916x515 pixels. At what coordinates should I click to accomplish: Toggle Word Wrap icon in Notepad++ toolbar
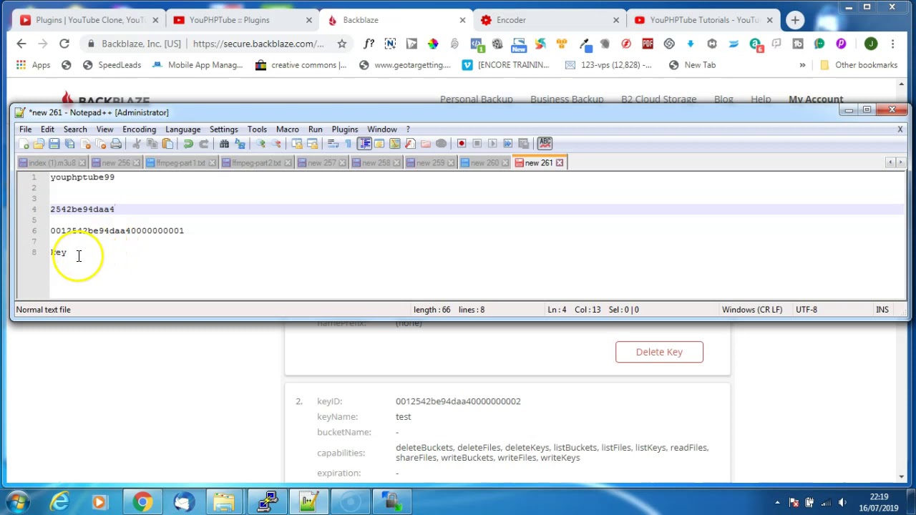(333, 144)
